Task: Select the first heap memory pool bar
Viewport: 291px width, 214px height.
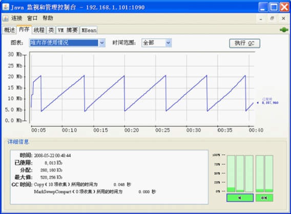Action: [231, 174]
